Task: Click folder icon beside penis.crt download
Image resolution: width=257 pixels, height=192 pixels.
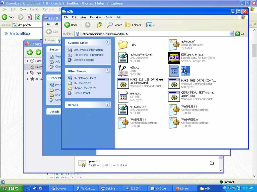Action: (x=212, y=163)
